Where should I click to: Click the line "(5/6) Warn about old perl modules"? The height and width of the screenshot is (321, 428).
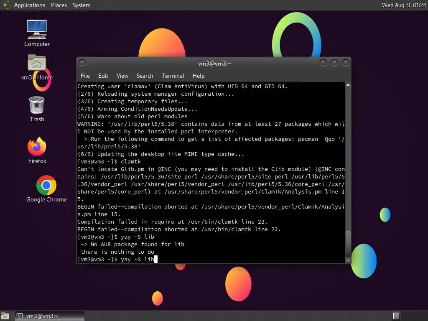tap(132, 117)
